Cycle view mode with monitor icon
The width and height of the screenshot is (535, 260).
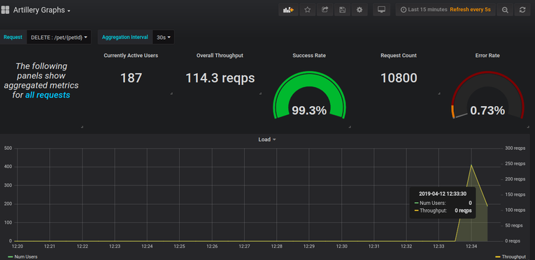381,10
